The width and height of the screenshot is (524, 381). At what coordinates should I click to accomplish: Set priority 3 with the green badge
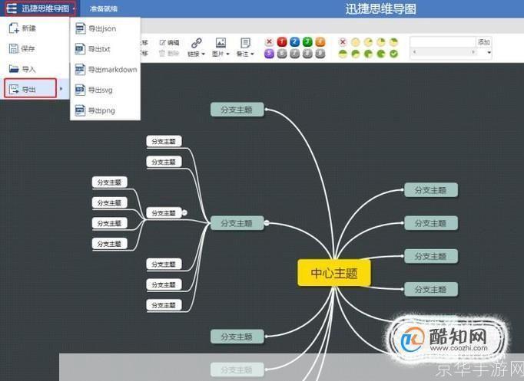[307, 42]
